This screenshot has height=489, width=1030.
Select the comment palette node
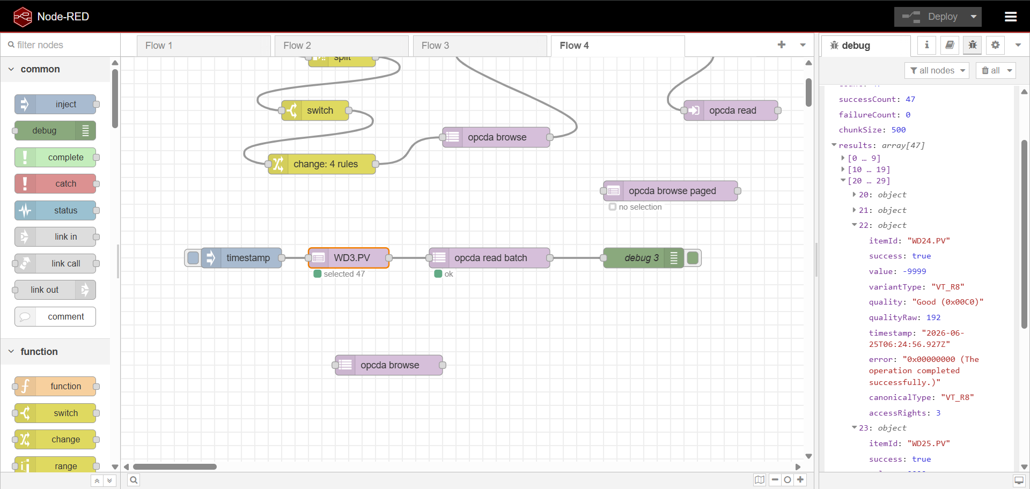coord(55,316)
